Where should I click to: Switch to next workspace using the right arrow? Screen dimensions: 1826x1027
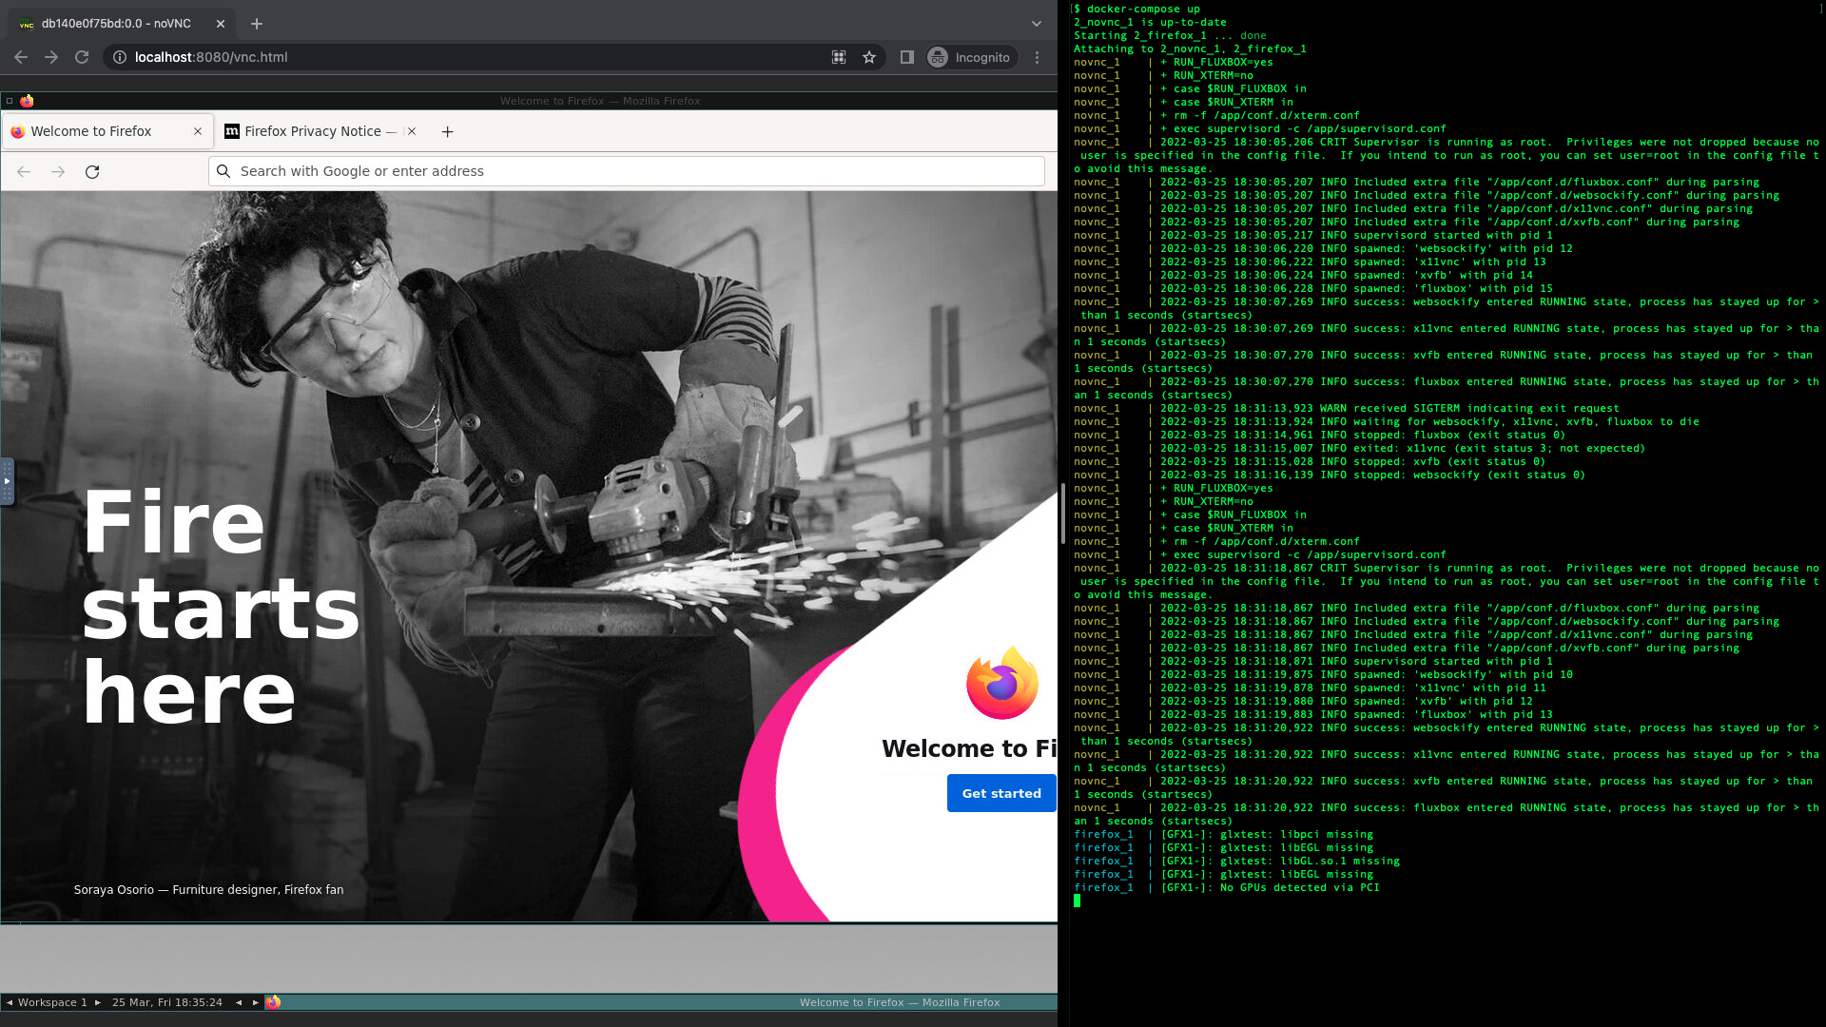coord(97,1002)
